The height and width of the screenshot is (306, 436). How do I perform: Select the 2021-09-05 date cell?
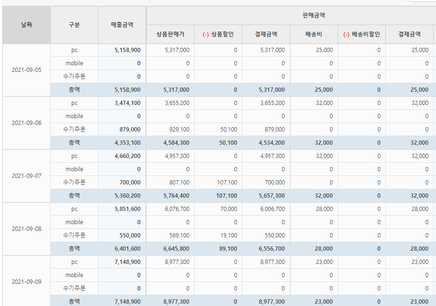(x=27, y=70)
